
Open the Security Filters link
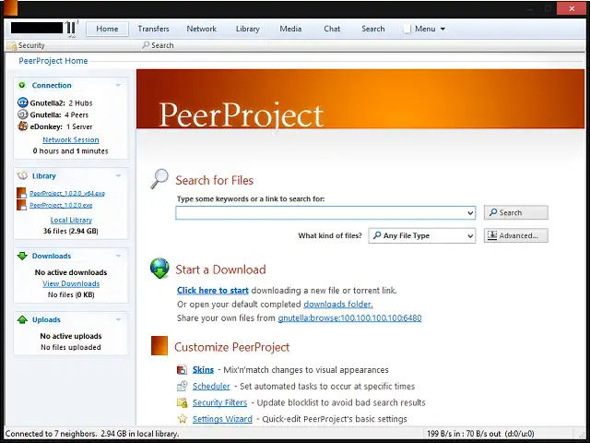coord(219,402)
